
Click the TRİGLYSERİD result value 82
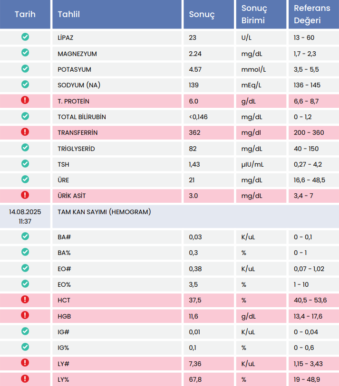click(x=193, y=149)
